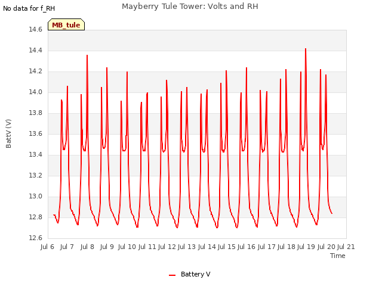Screen dimensions: 382x286
Task: Click the red Battery V legend swatch
Action: tap(172, 275)
